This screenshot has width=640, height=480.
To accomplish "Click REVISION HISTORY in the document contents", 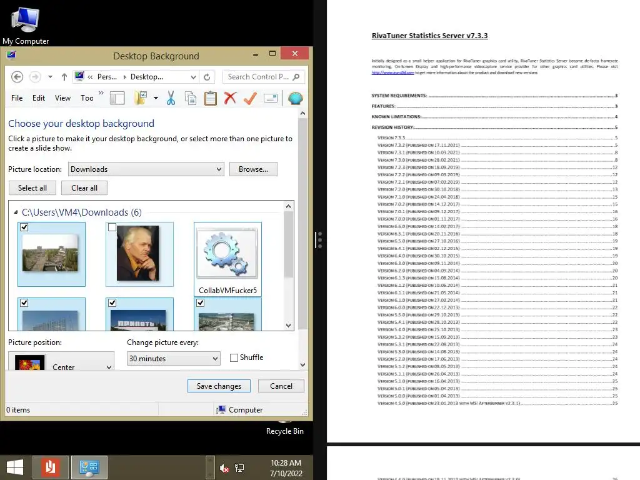I will [392, 127].
